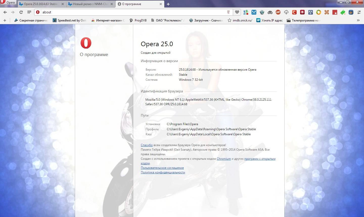The width and height of the screenshot is (364, 217).
Task: Close the Opera 25.0.1614.63 Stable tab
Action: coord(63,4)
